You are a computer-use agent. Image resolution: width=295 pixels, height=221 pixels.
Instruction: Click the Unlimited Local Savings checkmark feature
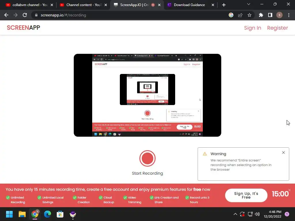(x=50, y=200)
